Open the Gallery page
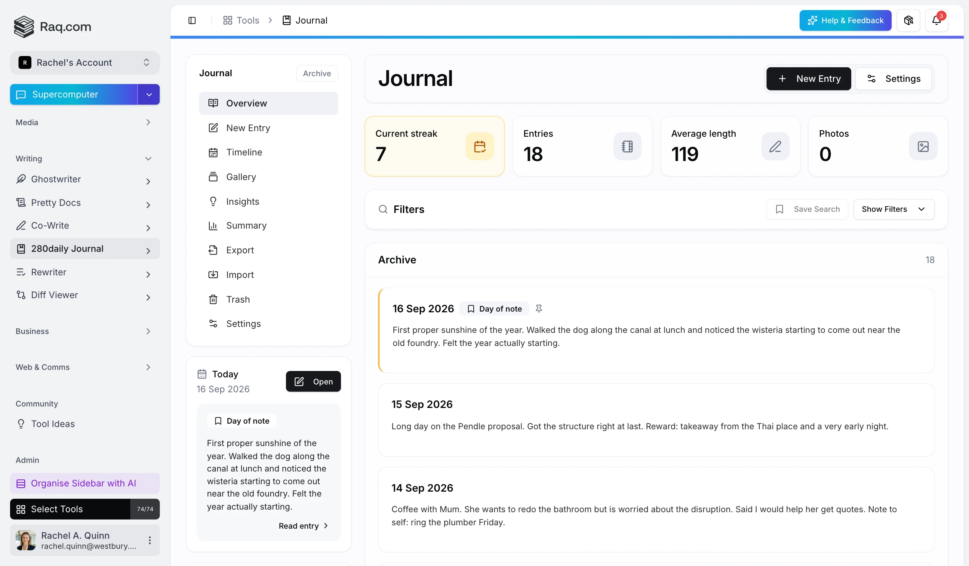This screenshot has width=969, height=566. coord(268,177)
